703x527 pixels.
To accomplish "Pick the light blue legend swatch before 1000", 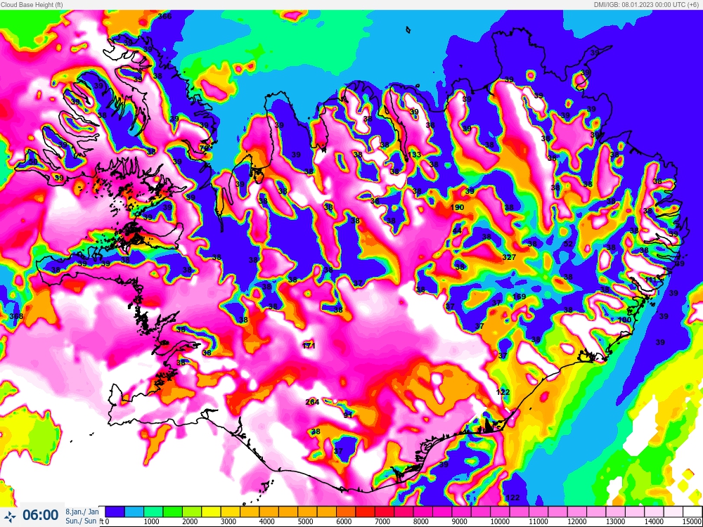I will [x=134, y=512].
